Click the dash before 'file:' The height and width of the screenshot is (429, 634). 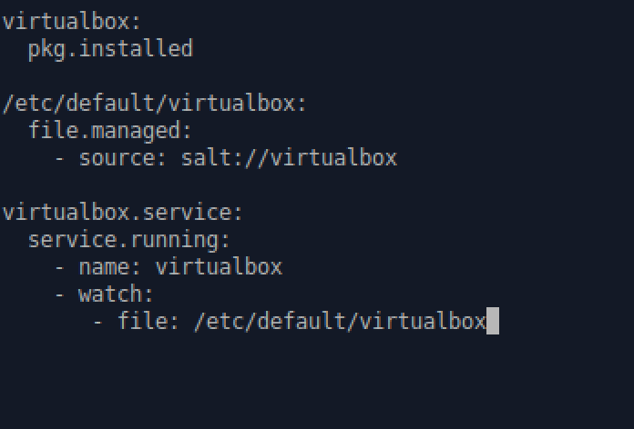(97, 321)
